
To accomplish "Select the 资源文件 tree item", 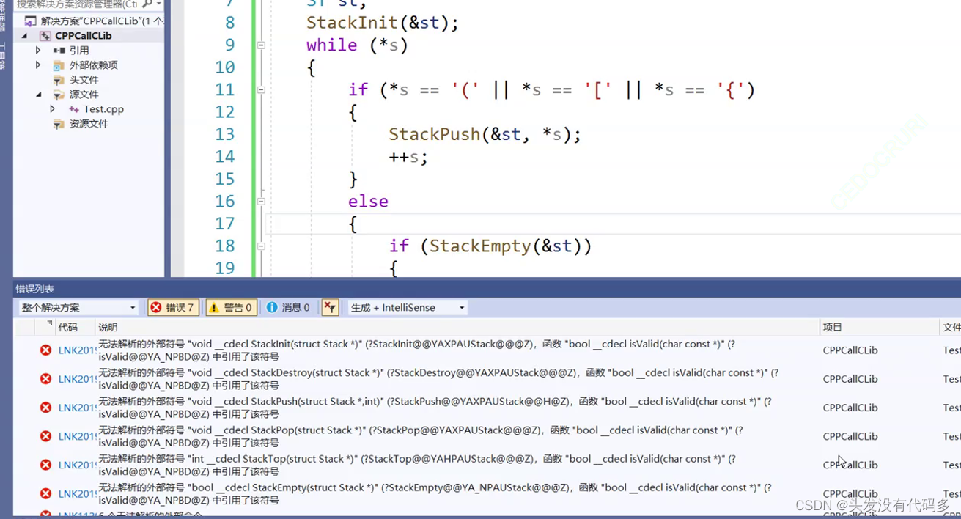I will [89, 124].
